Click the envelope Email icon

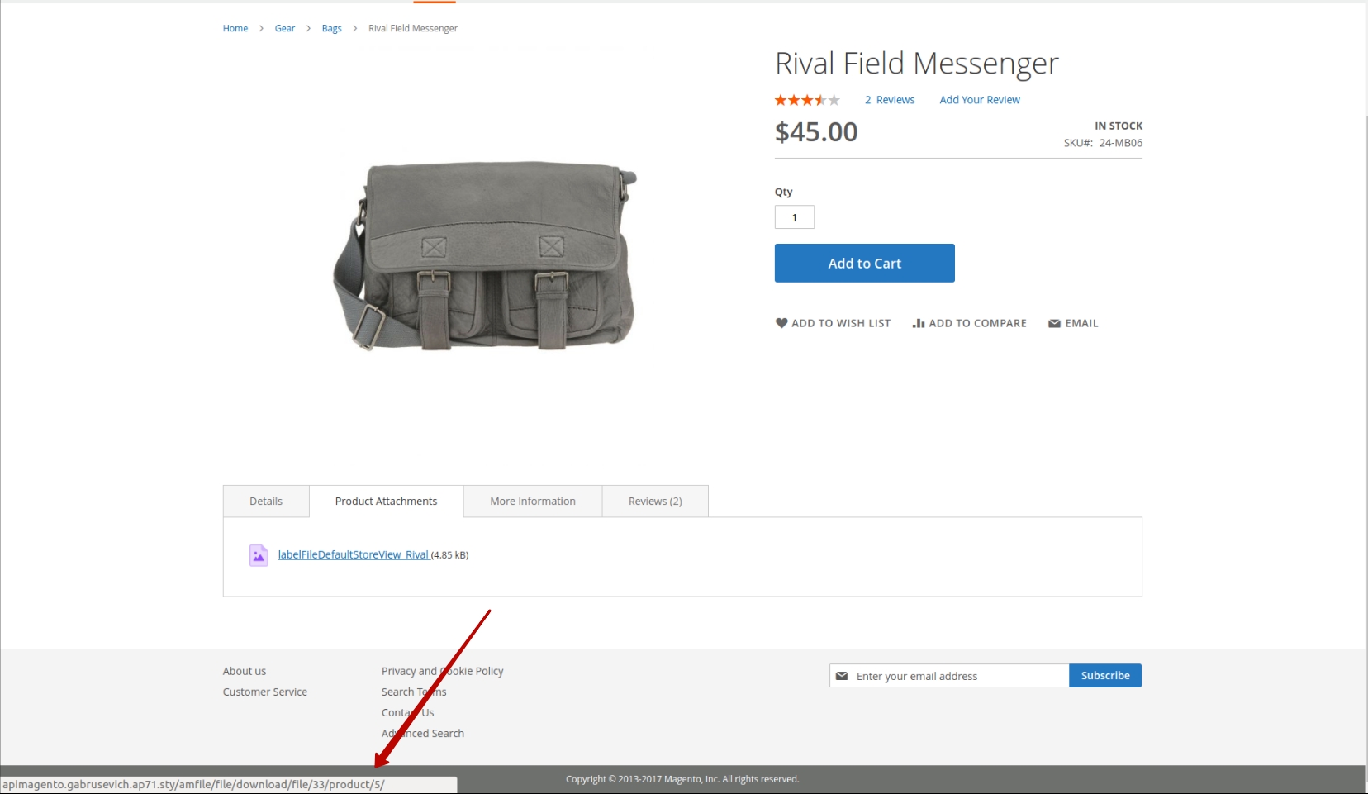(x=1054, y=323)
